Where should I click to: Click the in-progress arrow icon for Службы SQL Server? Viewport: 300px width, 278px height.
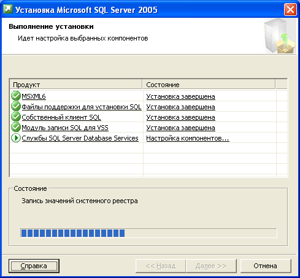pyautogui.click(x=16, y=137)
